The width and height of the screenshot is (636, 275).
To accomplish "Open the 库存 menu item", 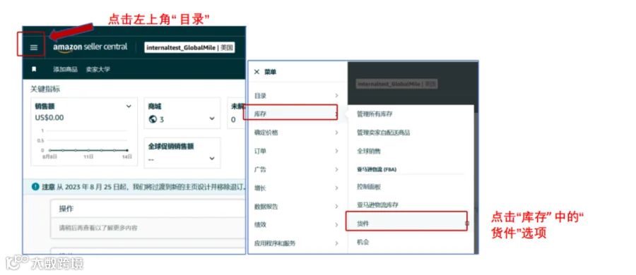I will click(x=298, y=114).
